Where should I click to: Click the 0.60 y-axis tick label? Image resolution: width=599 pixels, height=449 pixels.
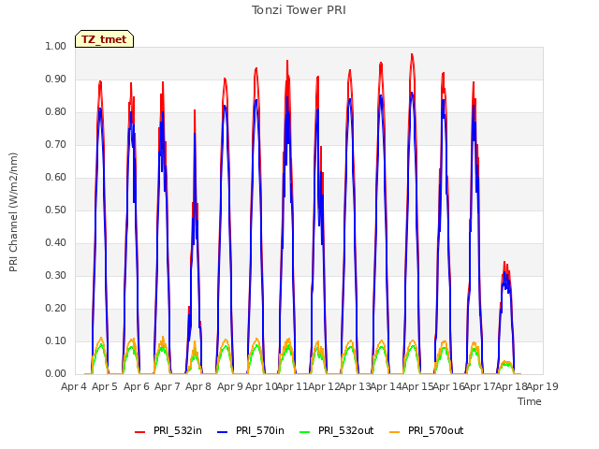tap(56, 177)
